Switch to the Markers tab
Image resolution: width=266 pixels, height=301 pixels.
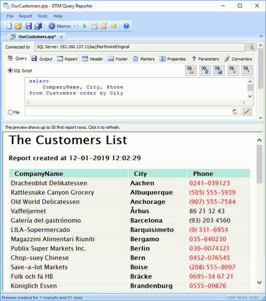click(144, 59)
